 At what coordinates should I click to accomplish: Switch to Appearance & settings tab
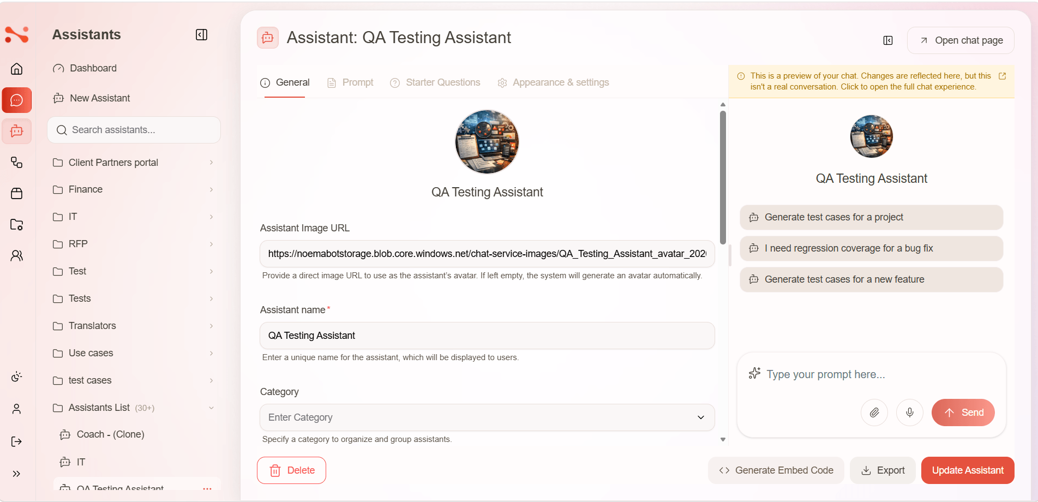tap(553, 82)
